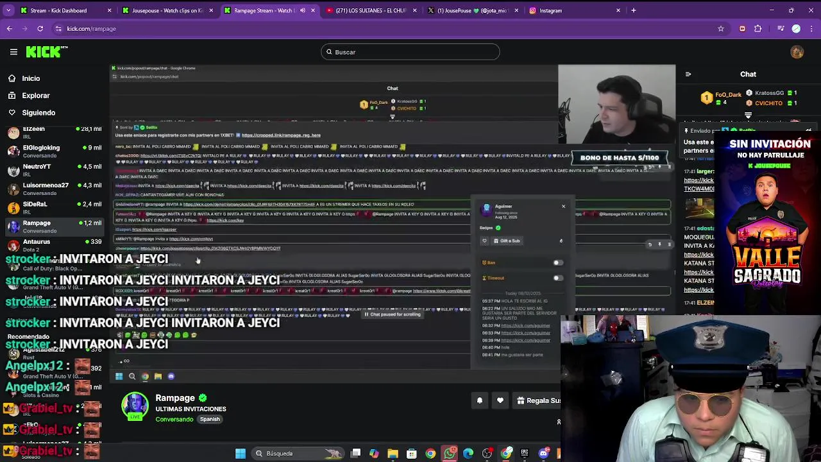
Task: Open registration link cropped.link/rampage_reg_here in streamed chat
Action: pyautogui.click(x=281, y=135)
